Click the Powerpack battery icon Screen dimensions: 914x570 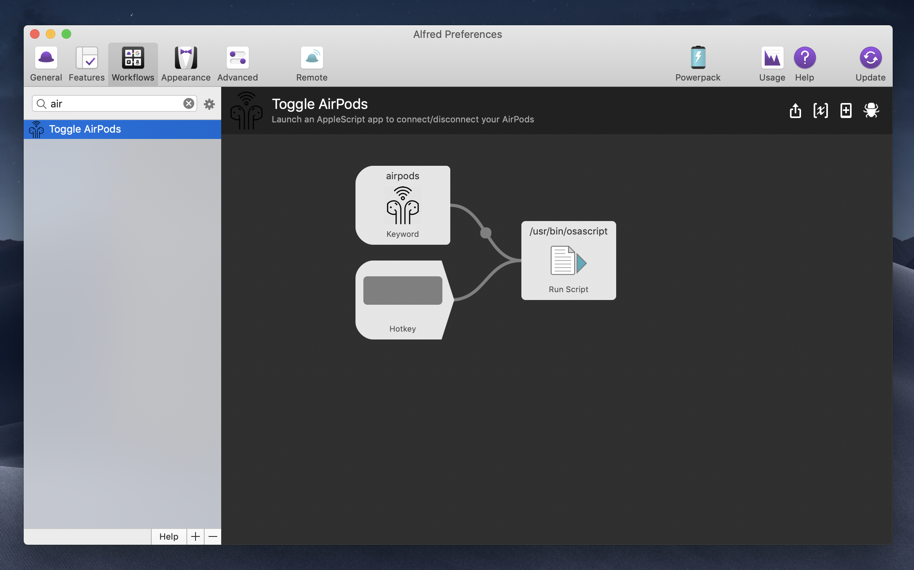(698, 58)
